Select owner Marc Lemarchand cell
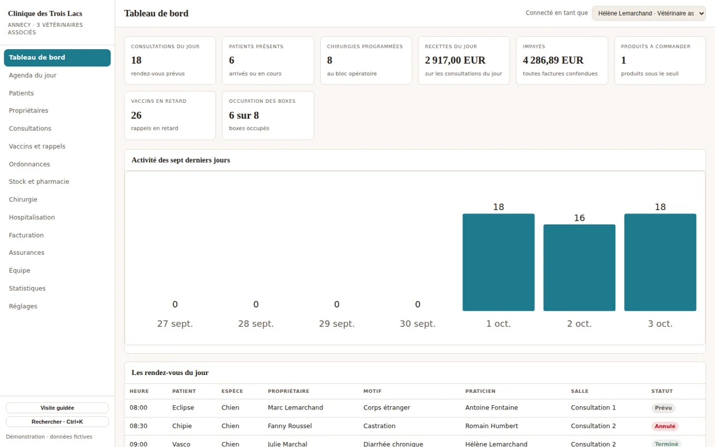Screen dimensions: 715x447 295,408
